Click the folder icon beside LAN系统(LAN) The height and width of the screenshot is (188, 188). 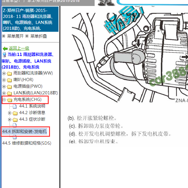[9, 93]
